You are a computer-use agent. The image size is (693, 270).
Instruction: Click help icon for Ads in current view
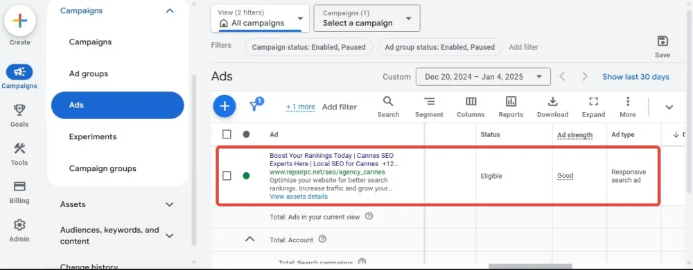pos(369,216)
